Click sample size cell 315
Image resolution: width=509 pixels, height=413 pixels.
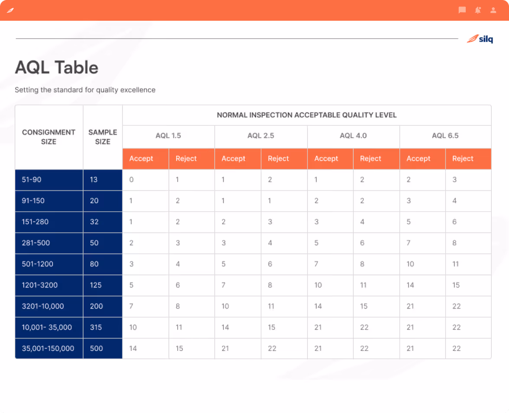103,327
